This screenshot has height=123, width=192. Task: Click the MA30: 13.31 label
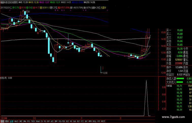point(55,2)
